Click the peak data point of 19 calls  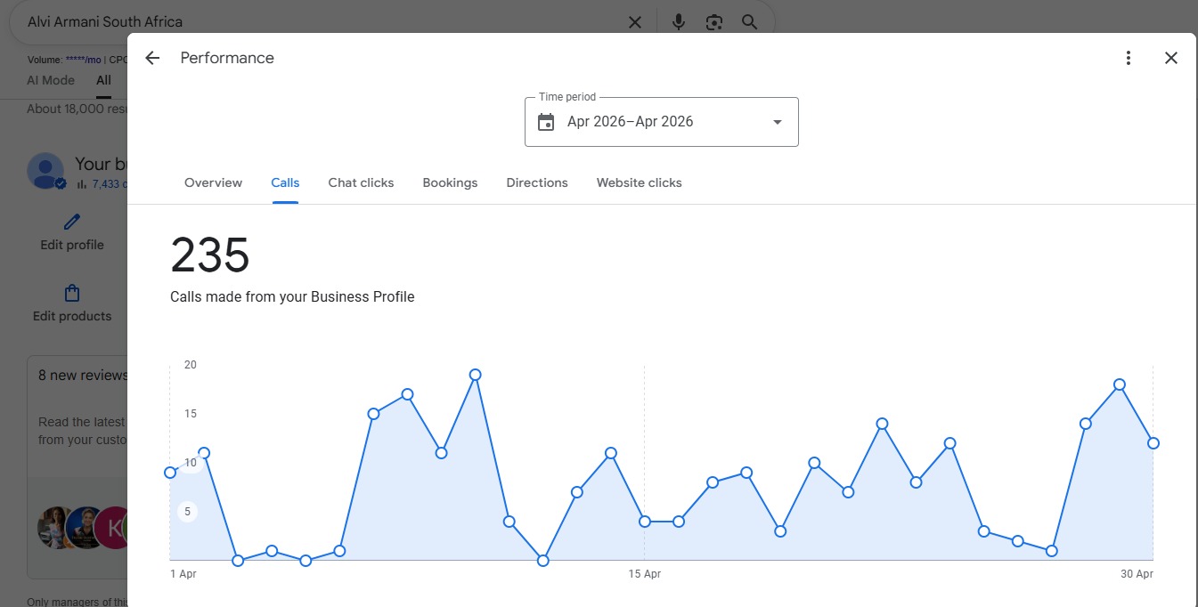(x=476, y=375)
